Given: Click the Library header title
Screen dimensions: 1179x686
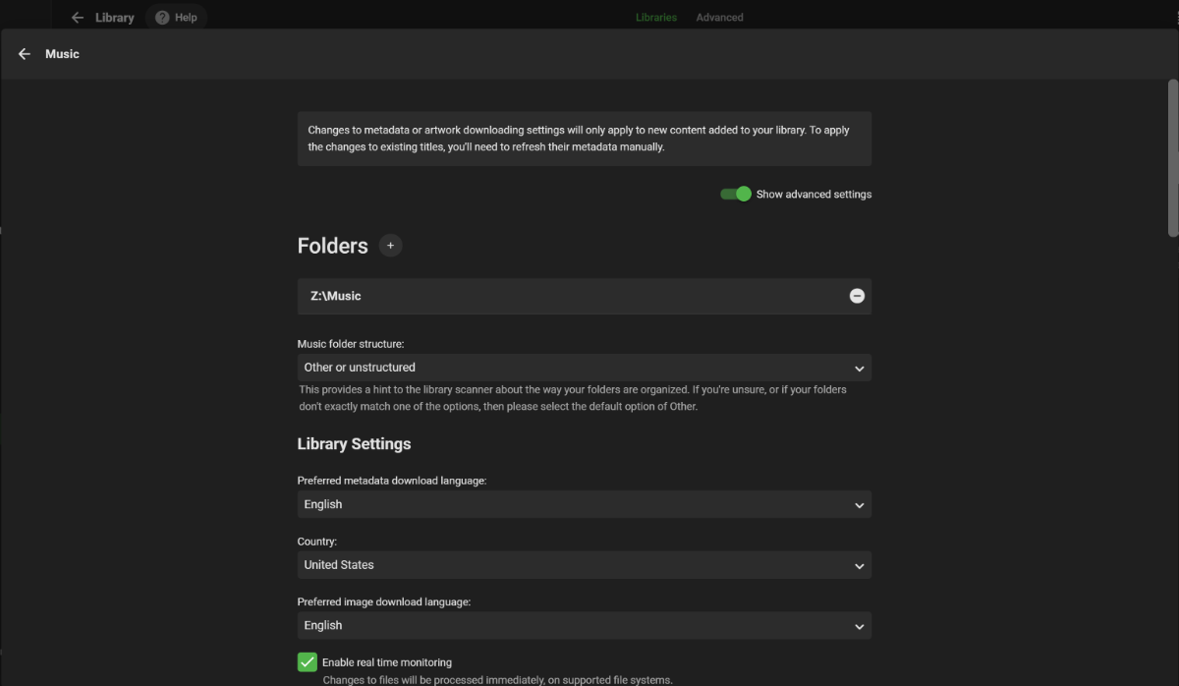Looking at the screenshot, I should pyautogui.click(x=114, y=18).
